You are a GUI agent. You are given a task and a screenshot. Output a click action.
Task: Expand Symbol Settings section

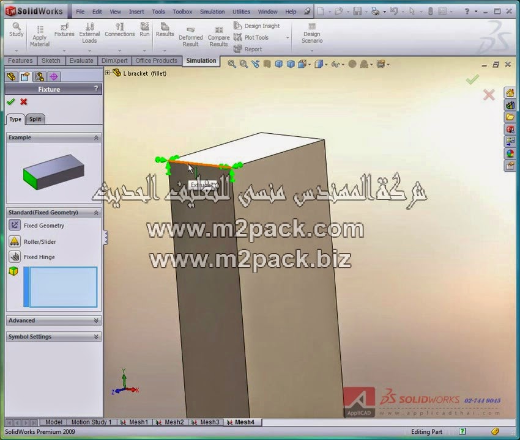coord(96,337)
